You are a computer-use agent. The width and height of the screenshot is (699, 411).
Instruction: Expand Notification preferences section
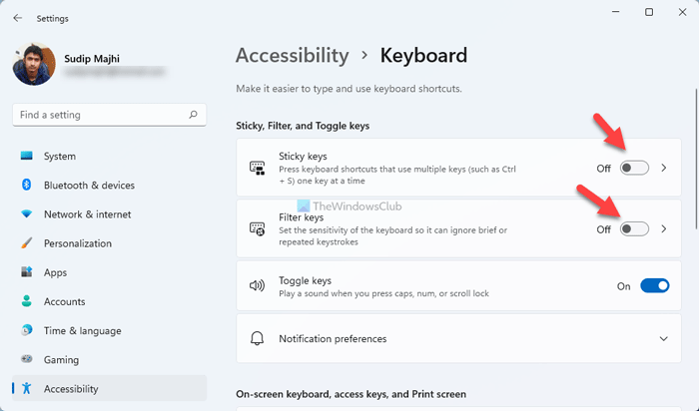(x=664, y=339)
